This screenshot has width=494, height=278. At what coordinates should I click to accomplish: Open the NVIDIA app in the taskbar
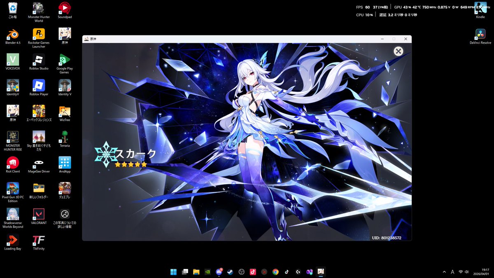click(x=208, y=271)
